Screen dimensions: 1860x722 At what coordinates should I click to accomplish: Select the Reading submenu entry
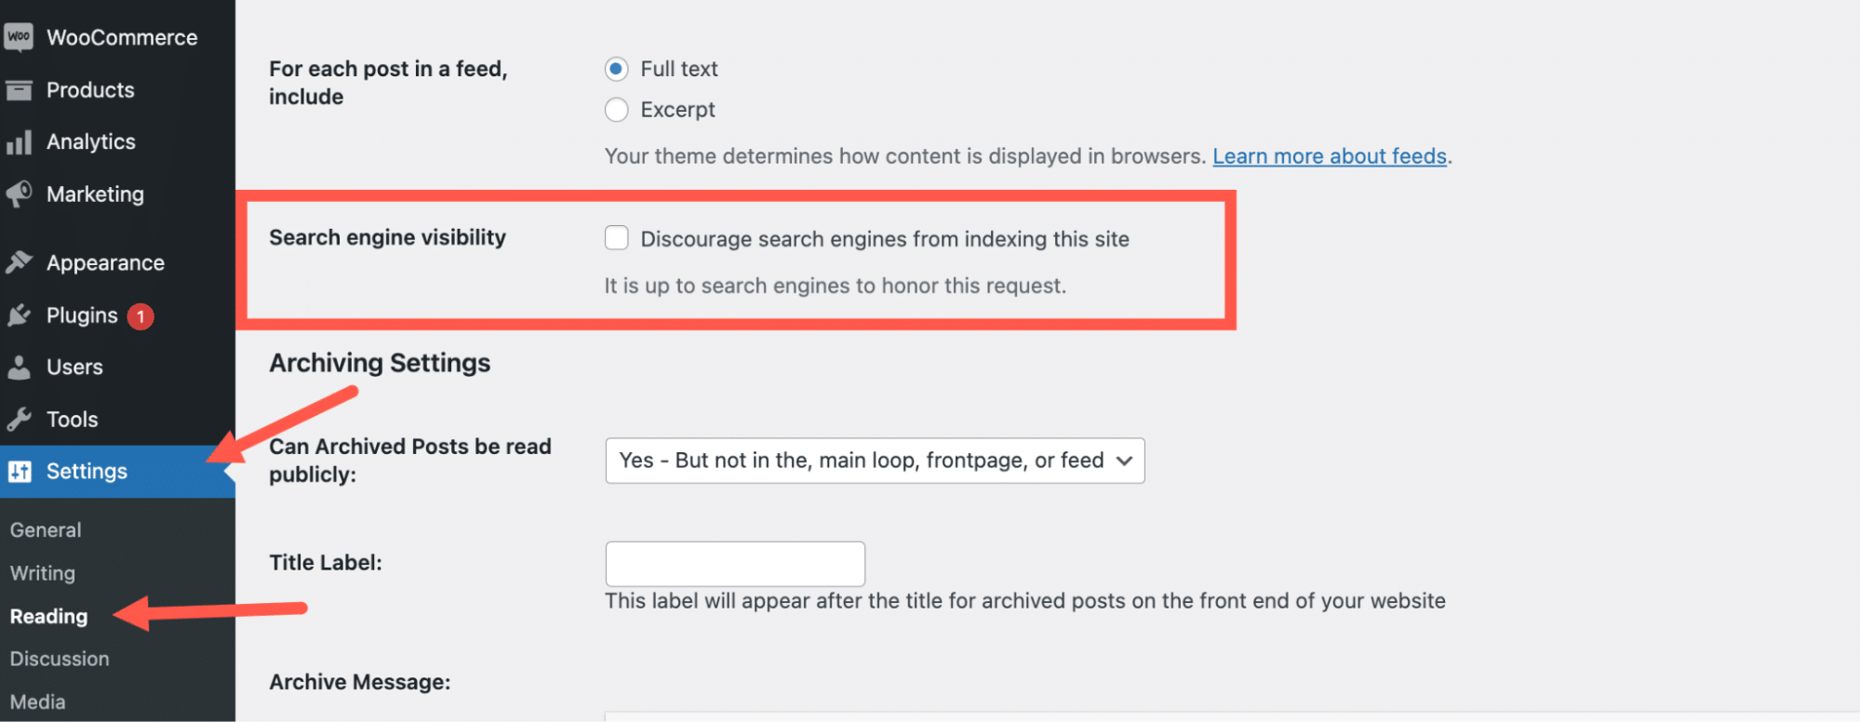[x=47, y=616]
